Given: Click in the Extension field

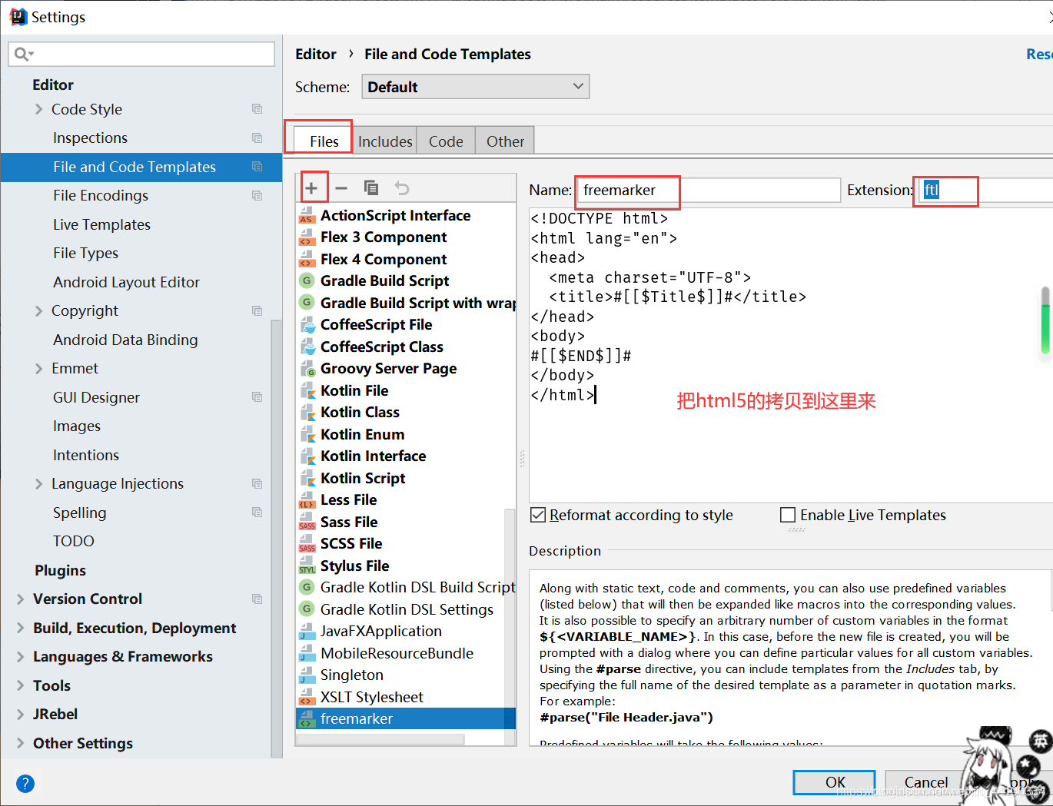Looking at the screenshot, I should [985, 190].
